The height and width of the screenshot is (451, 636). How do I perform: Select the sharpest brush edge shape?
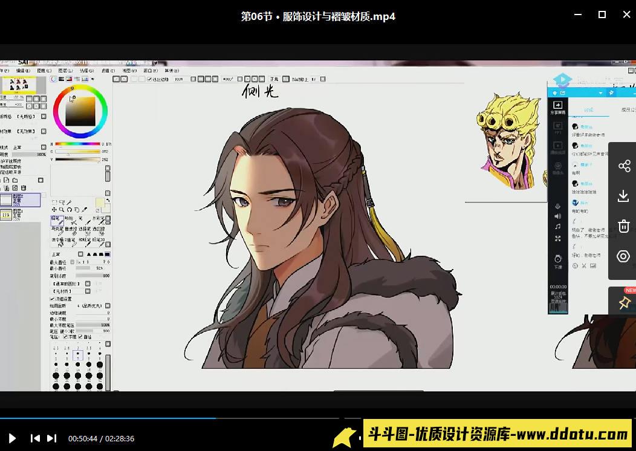[89, 255]
